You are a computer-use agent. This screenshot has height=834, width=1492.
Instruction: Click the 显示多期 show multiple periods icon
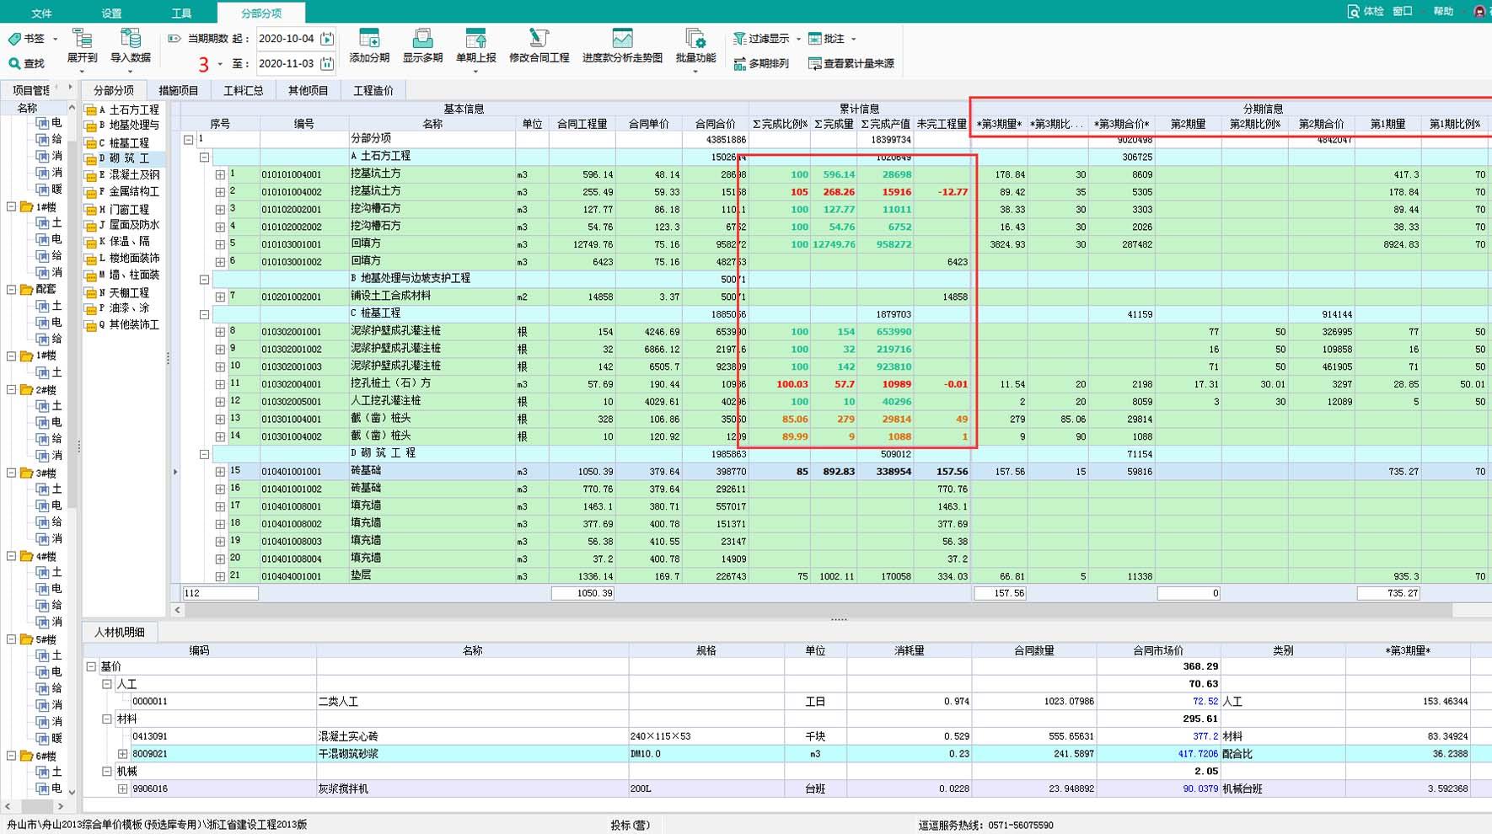click(x=422, y=38)
